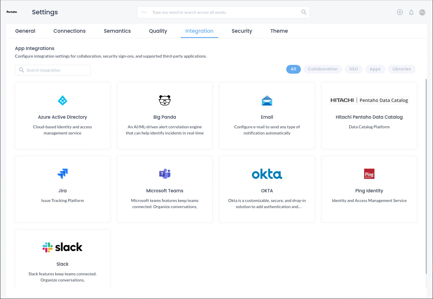Click the Azure Active Directory icon
Viewport: 433px width, 299px height.
[x=62, y=101]
